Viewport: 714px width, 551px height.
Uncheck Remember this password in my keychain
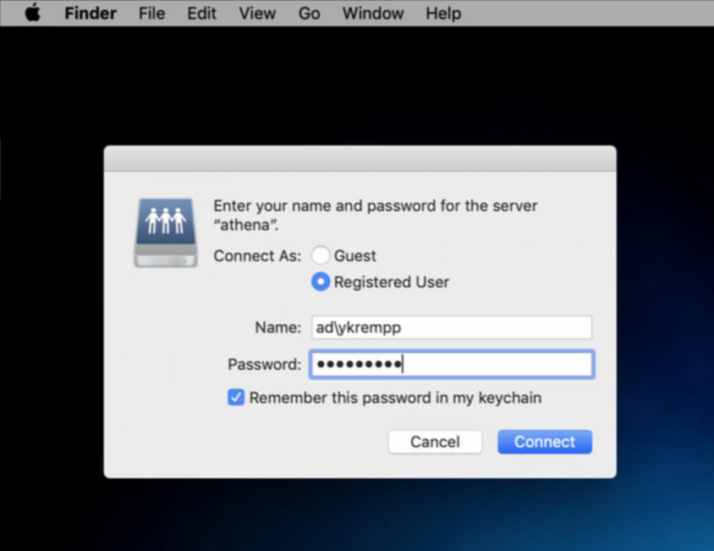click(x=236, y=398)
